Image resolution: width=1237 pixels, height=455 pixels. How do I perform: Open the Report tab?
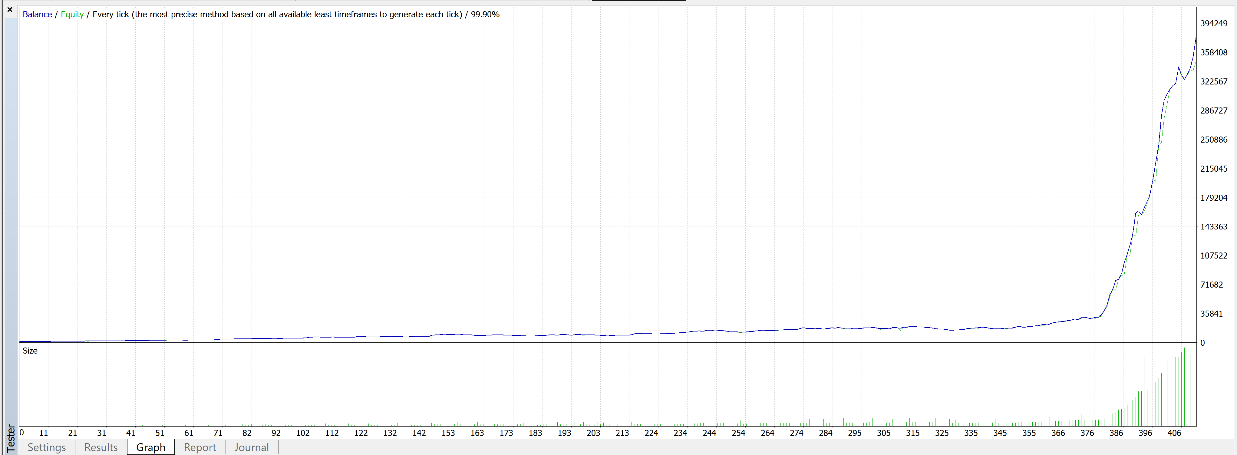coord(200,447)
